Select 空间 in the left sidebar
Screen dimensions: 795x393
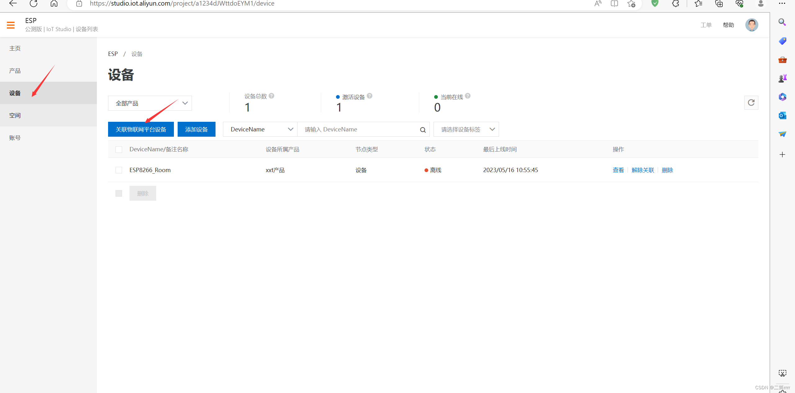[15, 116]
